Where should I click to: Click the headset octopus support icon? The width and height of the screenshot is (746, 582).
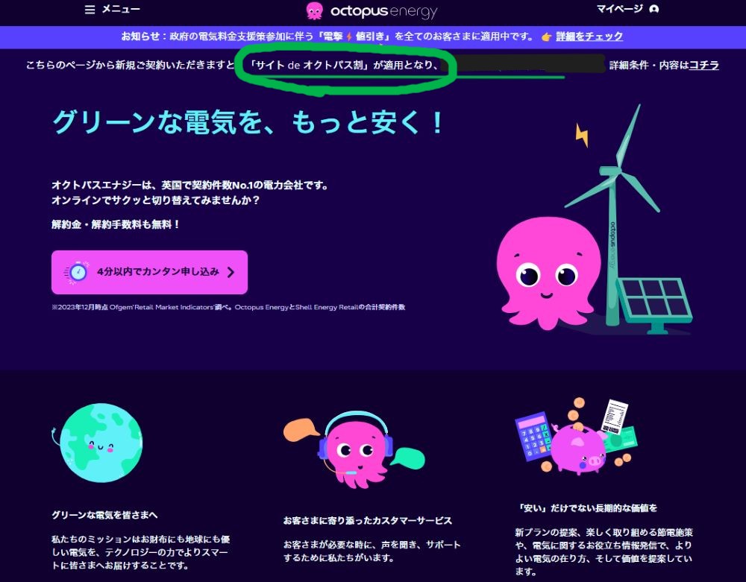(354, 449)
